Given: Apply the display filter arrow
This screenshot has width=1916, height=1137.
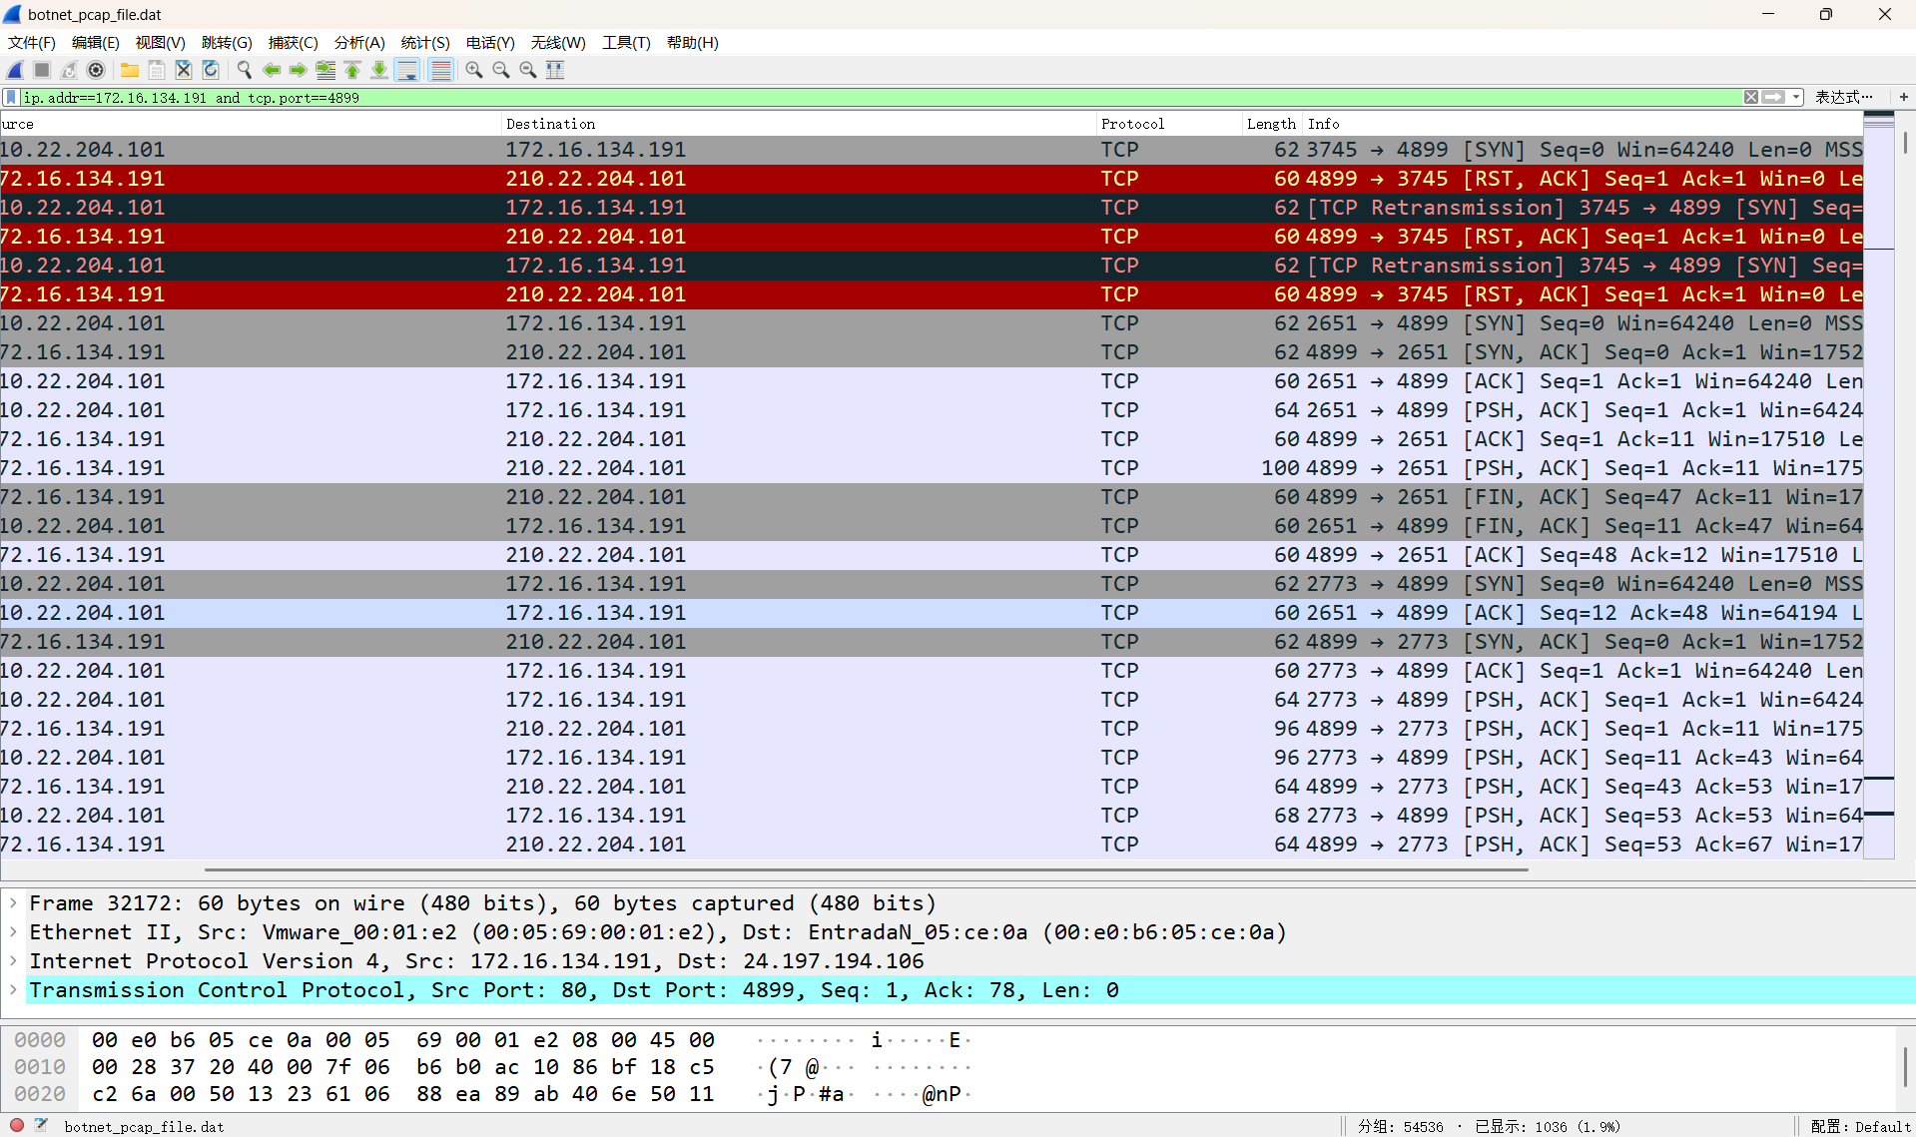Looking at the screenshot, I should click(1773, 97).
